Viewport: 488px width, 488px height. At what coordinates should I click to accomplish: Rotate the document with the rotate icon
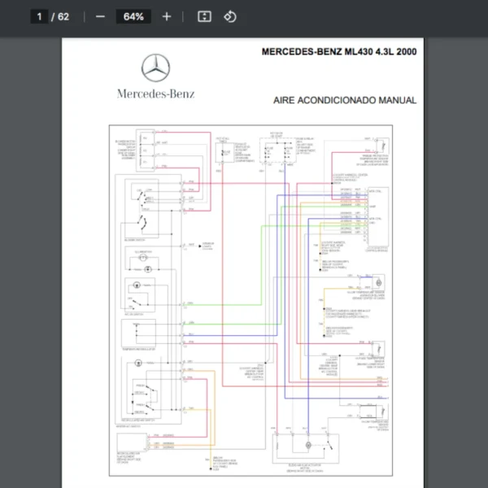(229, 16)
